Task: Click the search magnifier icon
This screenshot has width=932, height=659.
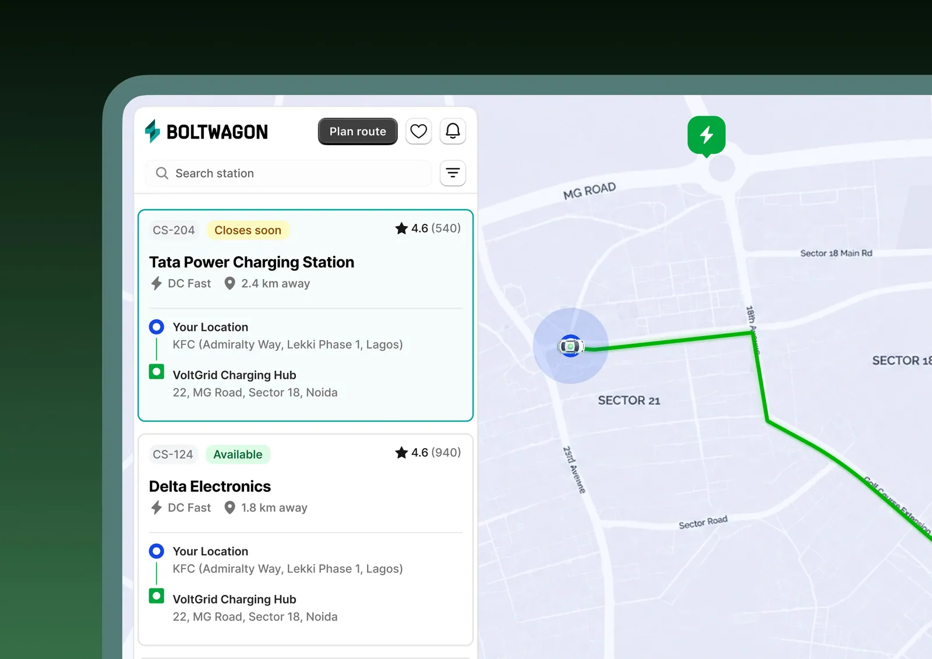Action: [x=162, y=173]
